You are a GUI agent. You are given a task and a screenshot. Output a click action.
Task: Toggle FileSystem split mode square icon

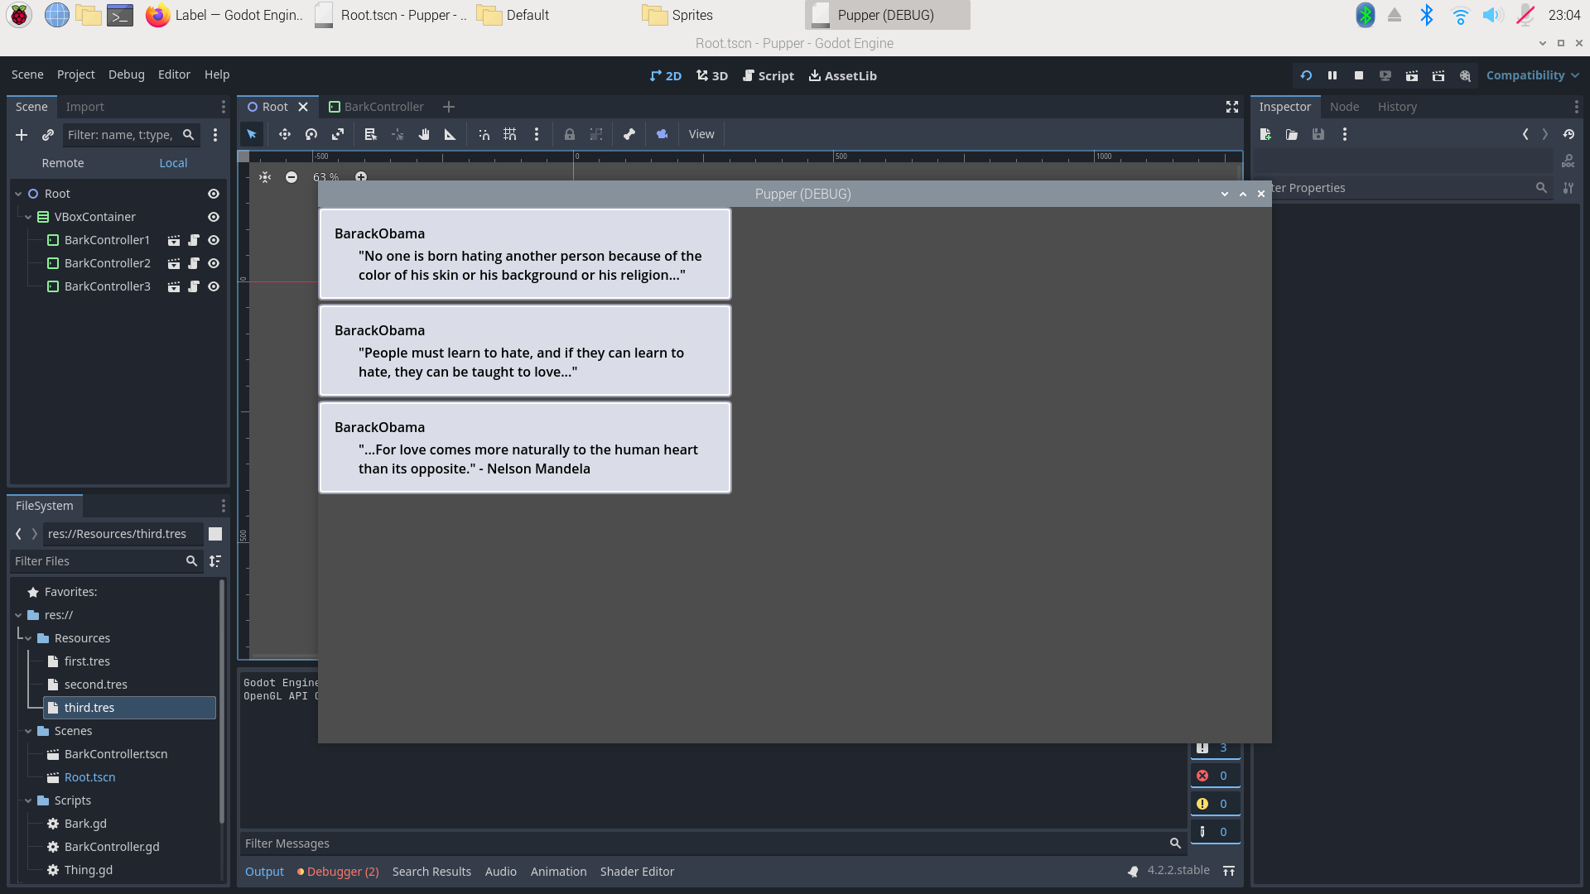click(215, 534)
